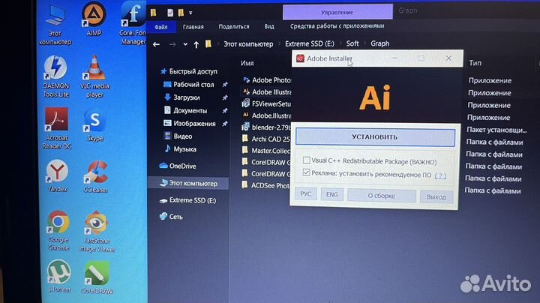Select the blender-2.79b installer file

pos(266,127)
